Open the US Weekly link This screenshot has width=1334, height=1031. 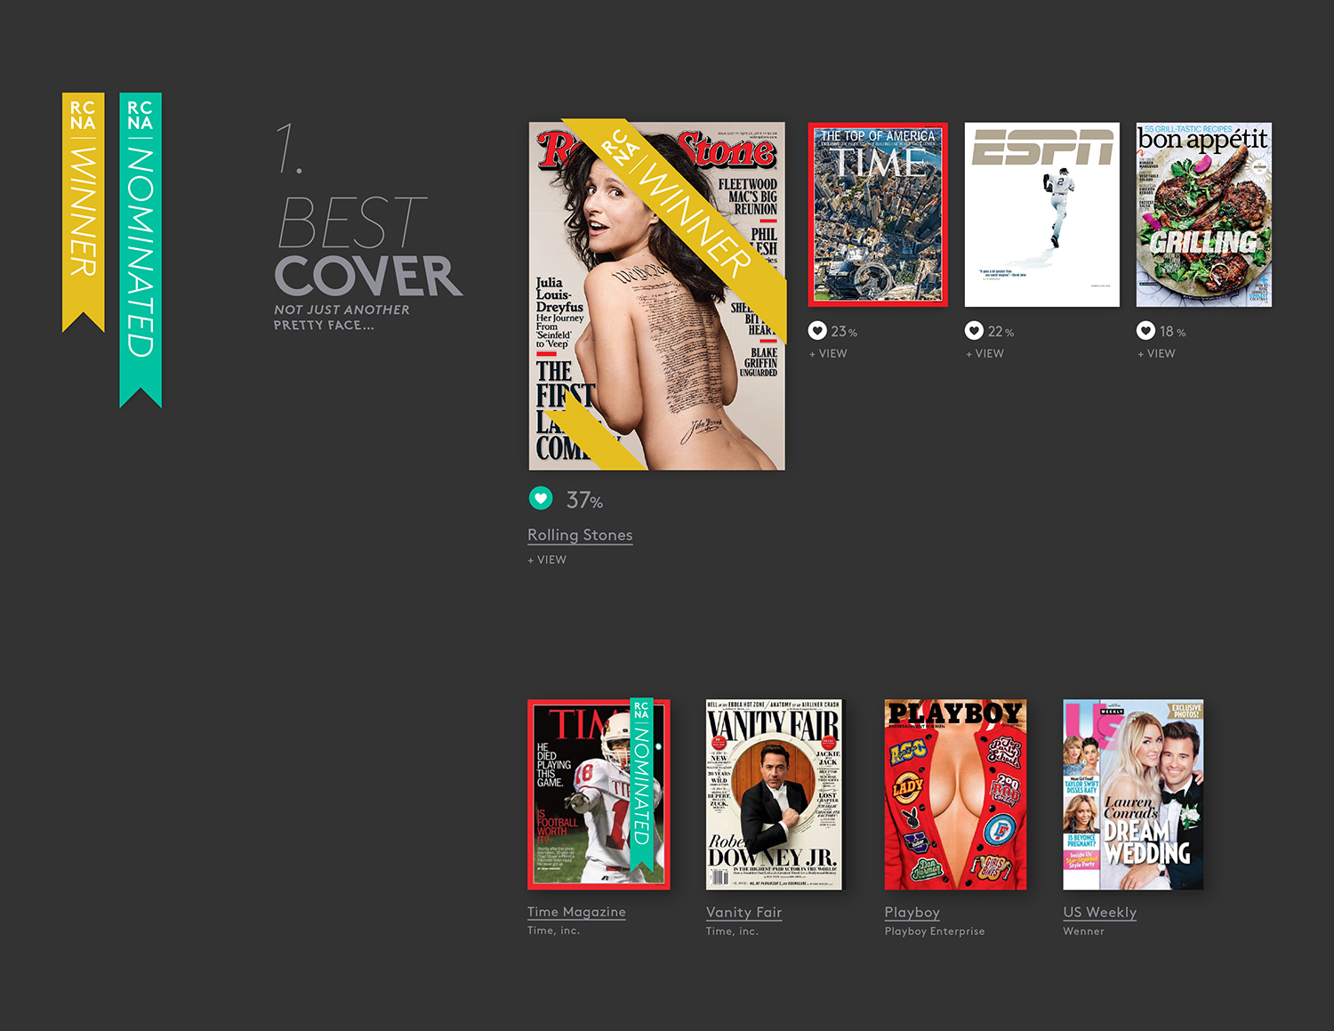click(x=1099, y=912)
